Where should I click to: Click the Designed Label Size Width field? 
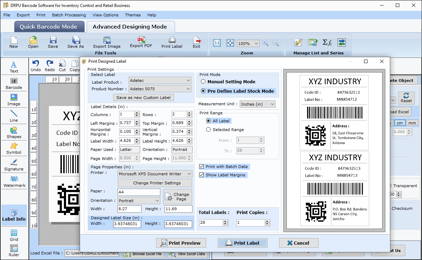point(127,224)
